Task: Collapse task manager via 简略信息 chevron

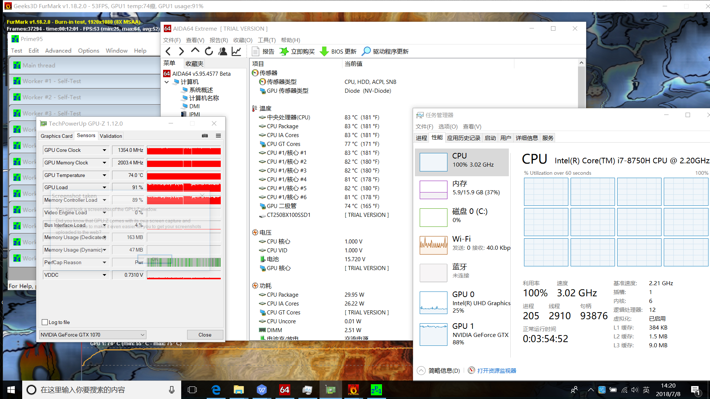Action: tap(421, 371)
